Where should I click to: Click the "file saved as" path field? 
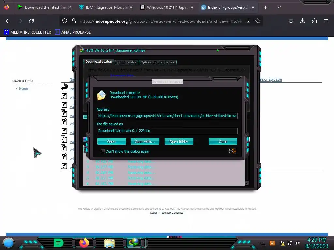pyautogui.click(x=167, y=131)
